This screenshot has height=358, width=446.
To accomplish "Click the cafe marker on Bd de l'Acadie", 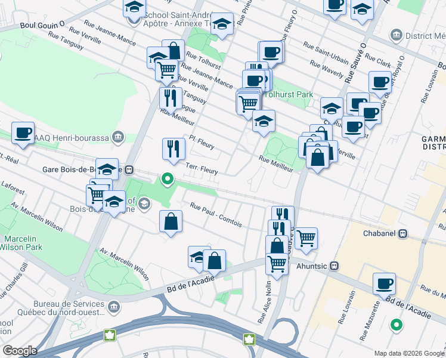I will (x=384, y=284).
